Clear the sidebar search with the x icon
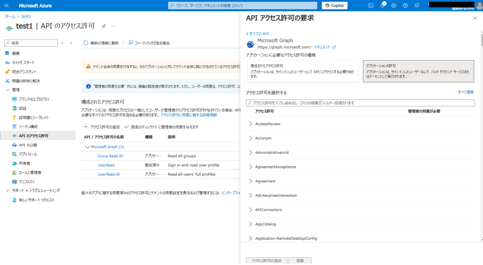483x265 pixels. point(62,43)
